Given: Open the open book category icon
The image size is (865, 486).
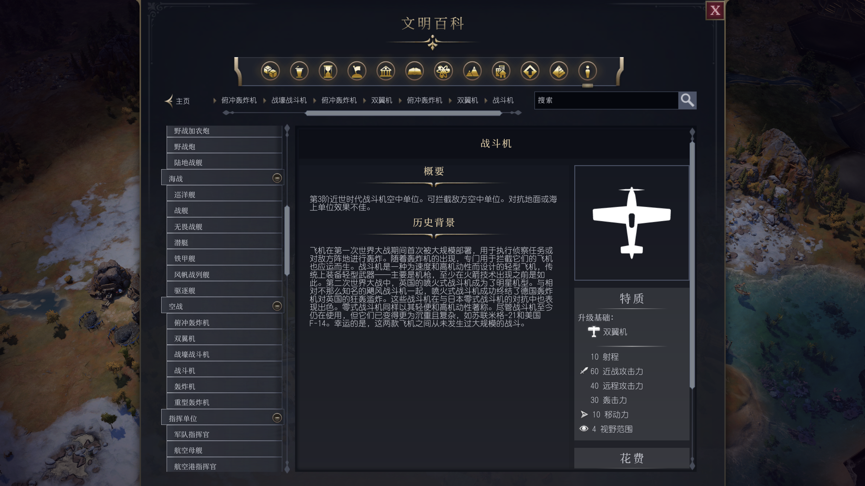Looking at the screenshot, I should (x=414, y=71).
